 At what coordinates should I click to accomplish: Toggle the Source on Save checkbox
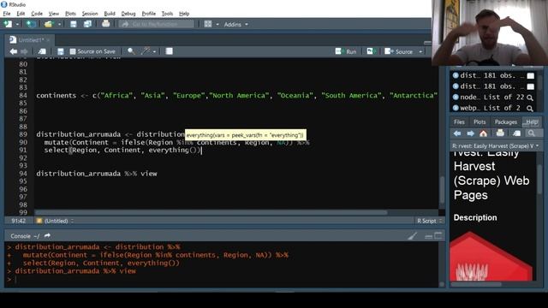tap(73, 51)
